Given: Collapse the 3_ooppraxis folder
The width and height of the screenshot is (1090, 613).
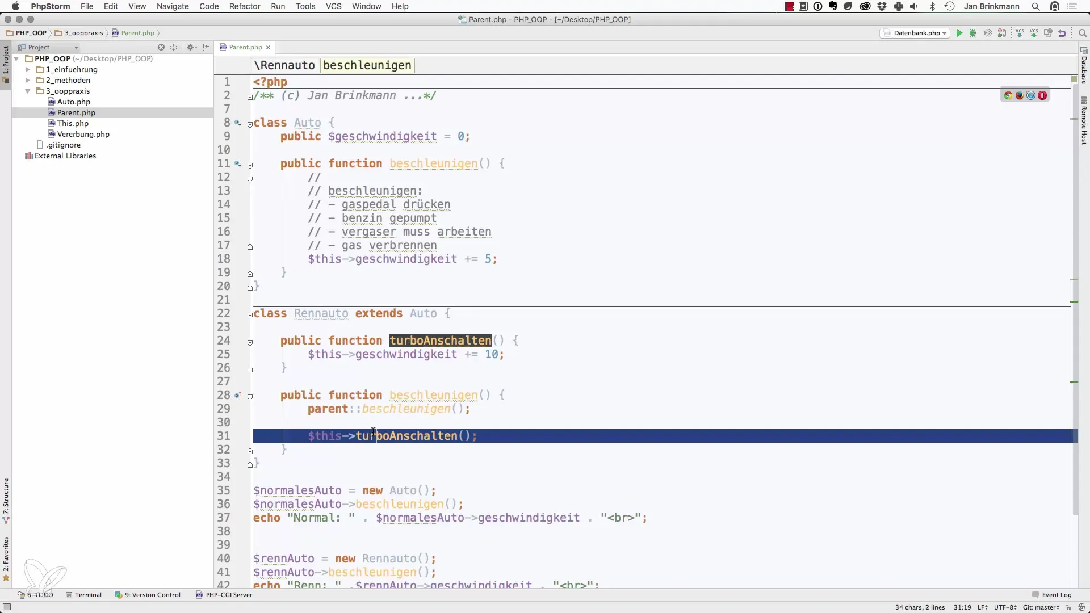Looking at the screenshot, I should coord(27,91).
